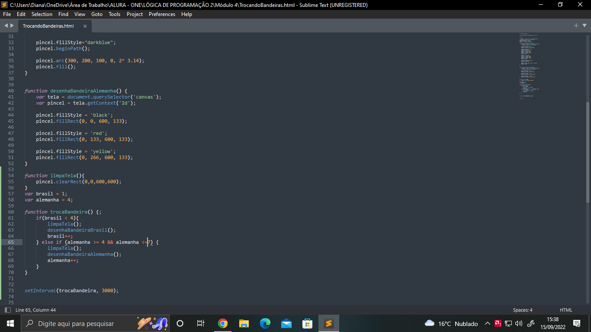This screenshot has width=591, height=332.
Task: Open Task View on taskbar
Action: click(201, 323)
